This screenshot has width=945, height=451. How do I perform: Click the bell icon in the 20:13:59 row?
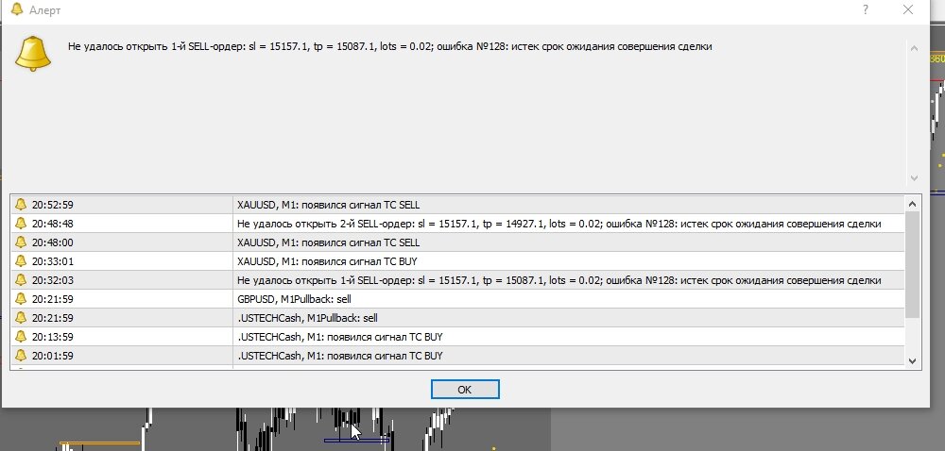pos(21,337)
